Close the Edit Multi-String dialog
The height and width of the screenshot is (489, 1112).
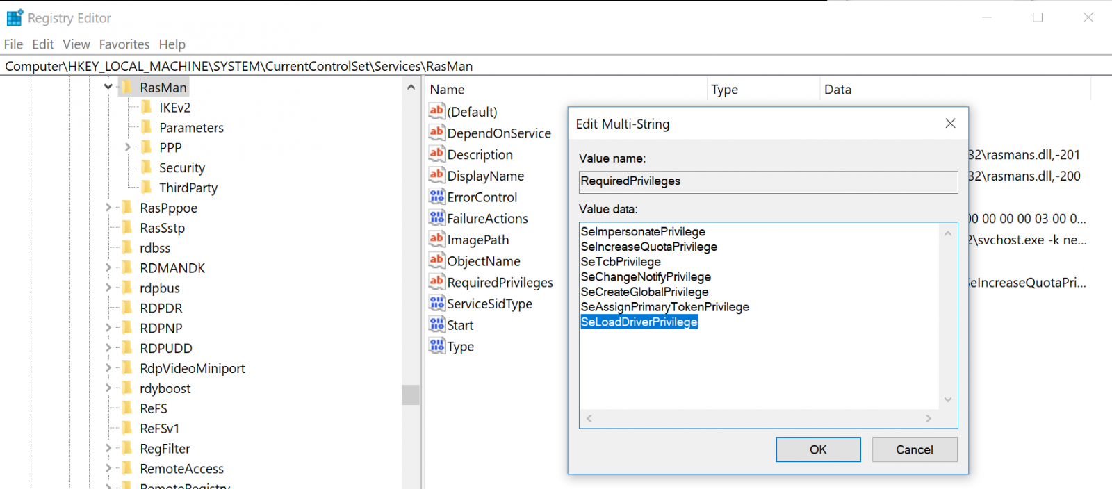point(950,124)
